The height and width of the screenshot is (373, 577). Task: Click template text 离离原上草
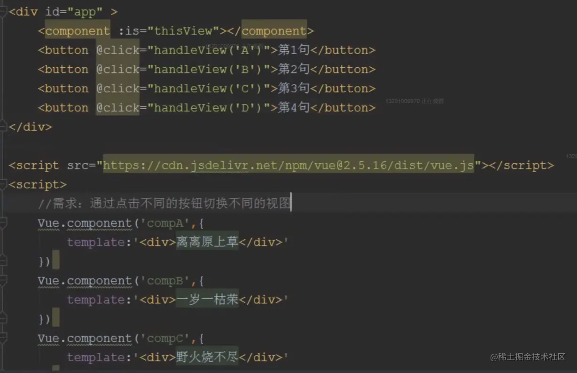(x=207, y=242)
